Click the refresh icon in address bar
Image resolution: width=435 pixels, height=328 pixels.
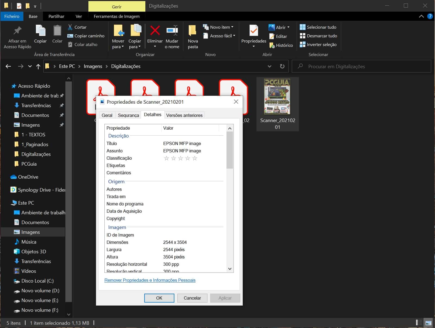click(282, 66)
